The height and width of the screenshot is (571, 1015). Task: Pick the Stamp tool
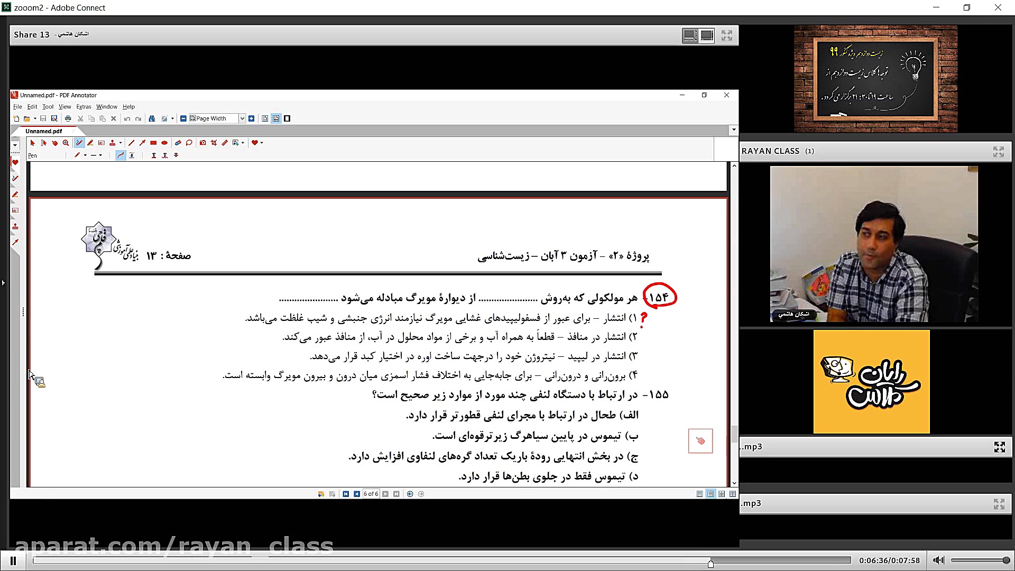tap(113, 142)
